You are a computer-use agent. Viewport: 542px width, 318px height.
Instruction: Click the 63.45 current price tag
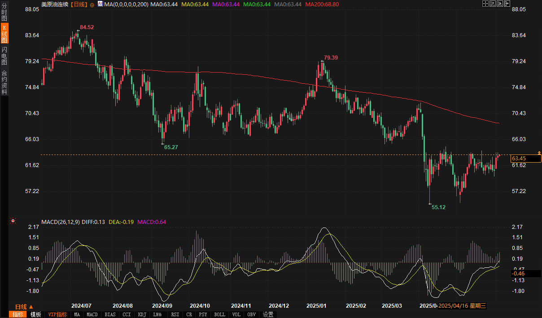pyautogui.click(x=526, y=159)
